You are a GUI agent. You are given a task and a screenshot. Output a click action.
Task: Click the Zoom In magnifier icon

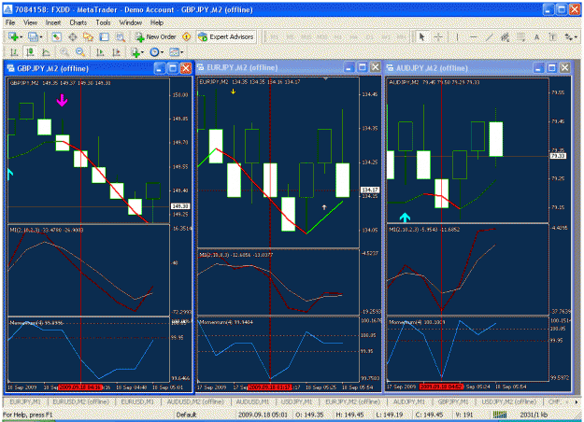point(64,52)
